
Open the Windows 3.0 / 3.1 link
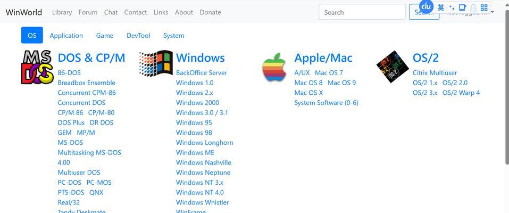pos(202,113)
